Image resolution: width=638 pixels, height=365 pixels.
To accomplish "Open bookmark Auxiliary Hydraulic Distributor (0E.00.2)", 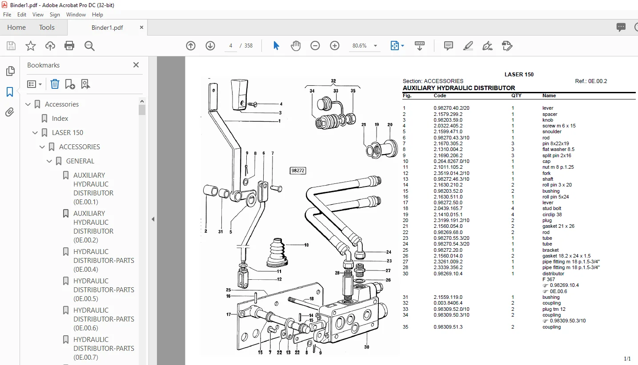I will click(x=93, y=227).
